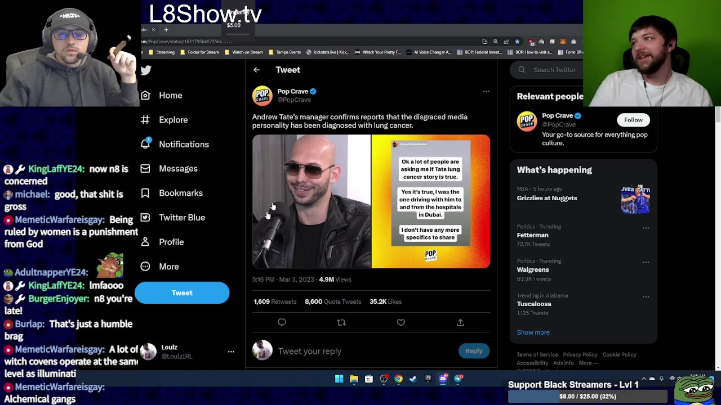721x405 pixels.
Task: Open the Fetterman trending topic
Action: point(532,235)
